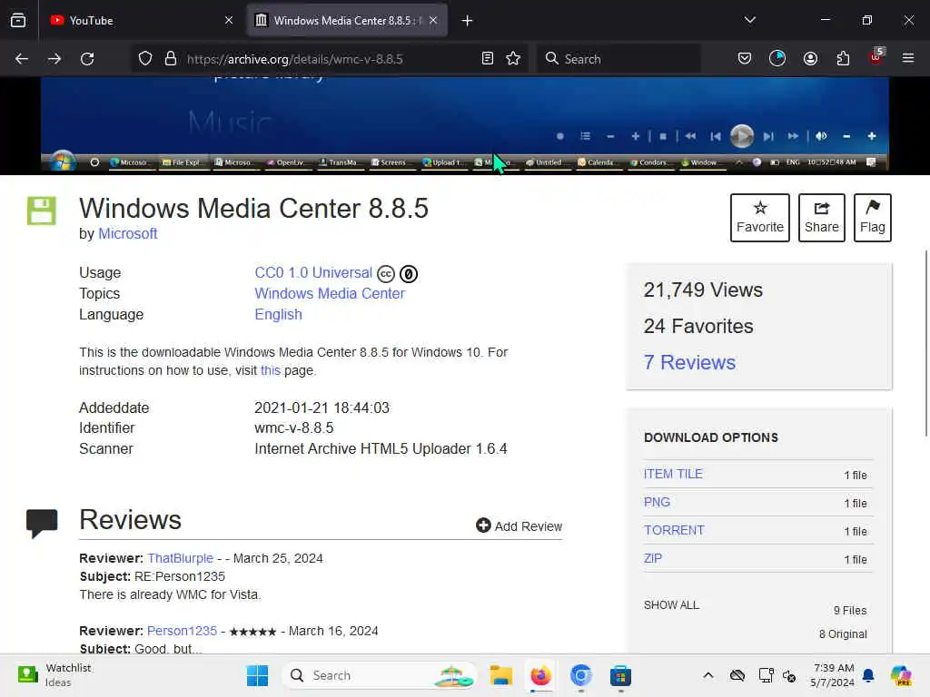Select the 24 Favorites text
Image resolution: width=930 pixels, height=697 pixels.
pyautogui.click(x=698, y=326)
